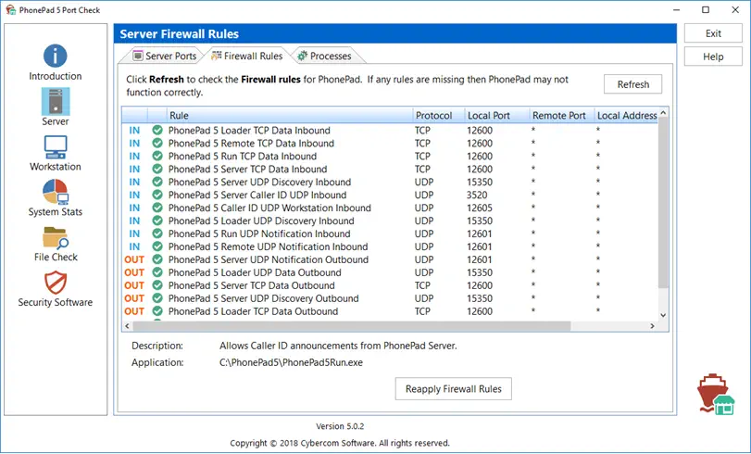
Task: Click the horizontal scrollbar thumb
Action: (x=352, y=326)
